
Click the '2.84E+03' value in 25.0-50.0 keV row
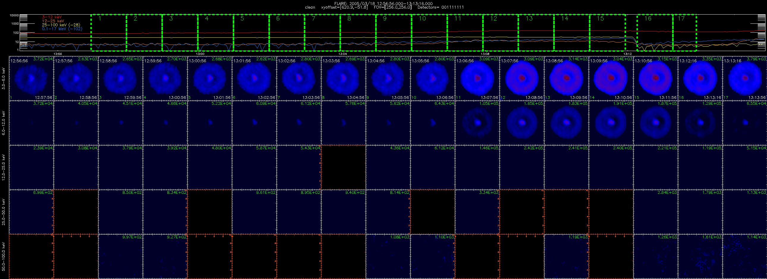[x=667, y=193]
